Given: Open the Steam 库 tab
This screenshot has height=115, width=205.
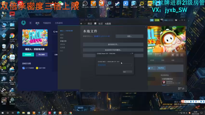Looking at the screenshot, I should tap(95, 24).
